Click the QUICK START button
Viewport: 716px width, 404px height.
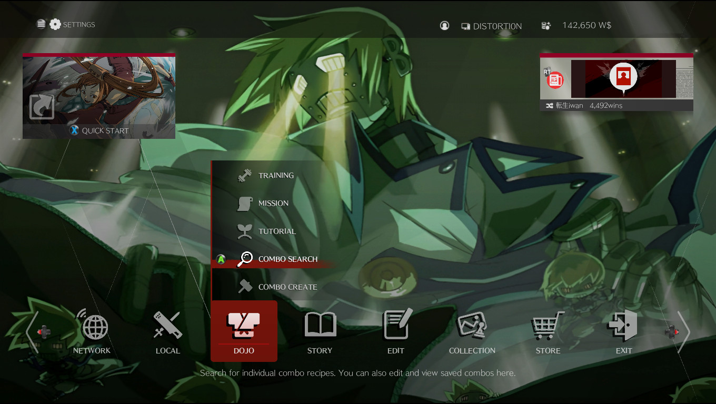(x=99, y=130)
